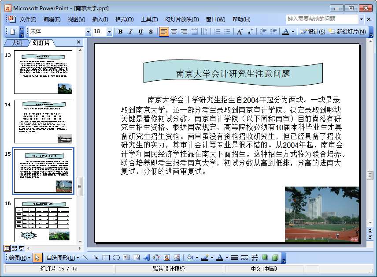
Task: Center the text
Action: [174, 32]
